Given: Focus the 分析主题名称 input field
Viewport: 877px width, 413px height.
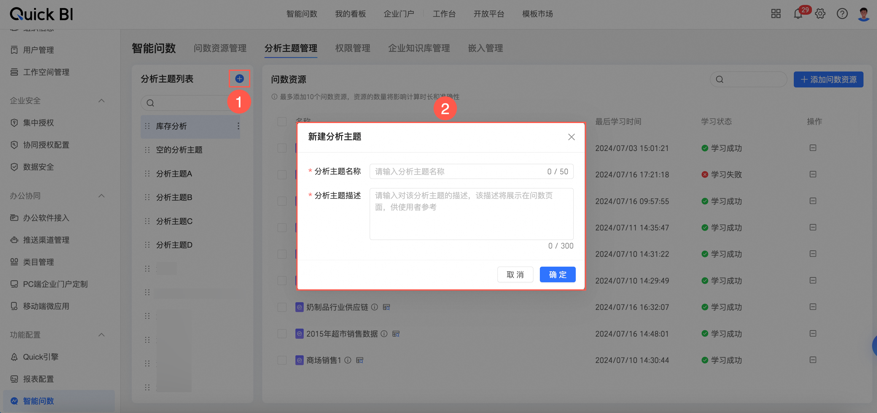Looking at the screenshot, I should click(472, 172).
